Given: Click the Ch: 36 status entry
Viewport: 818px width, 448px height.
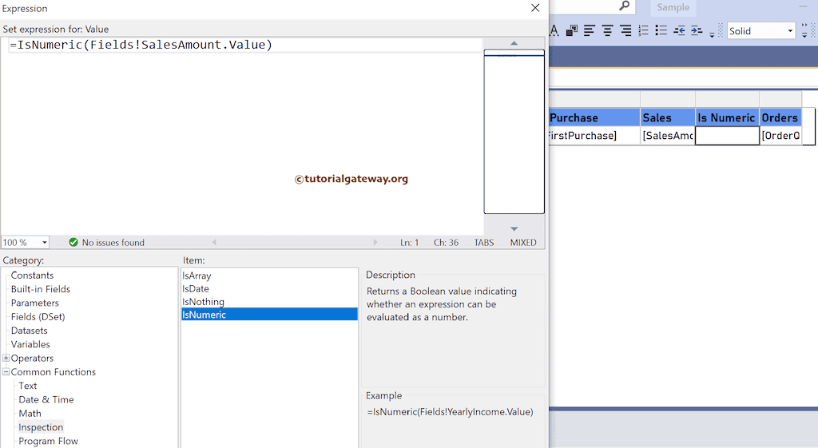Looking at the screenshot, I should [446, 243].
